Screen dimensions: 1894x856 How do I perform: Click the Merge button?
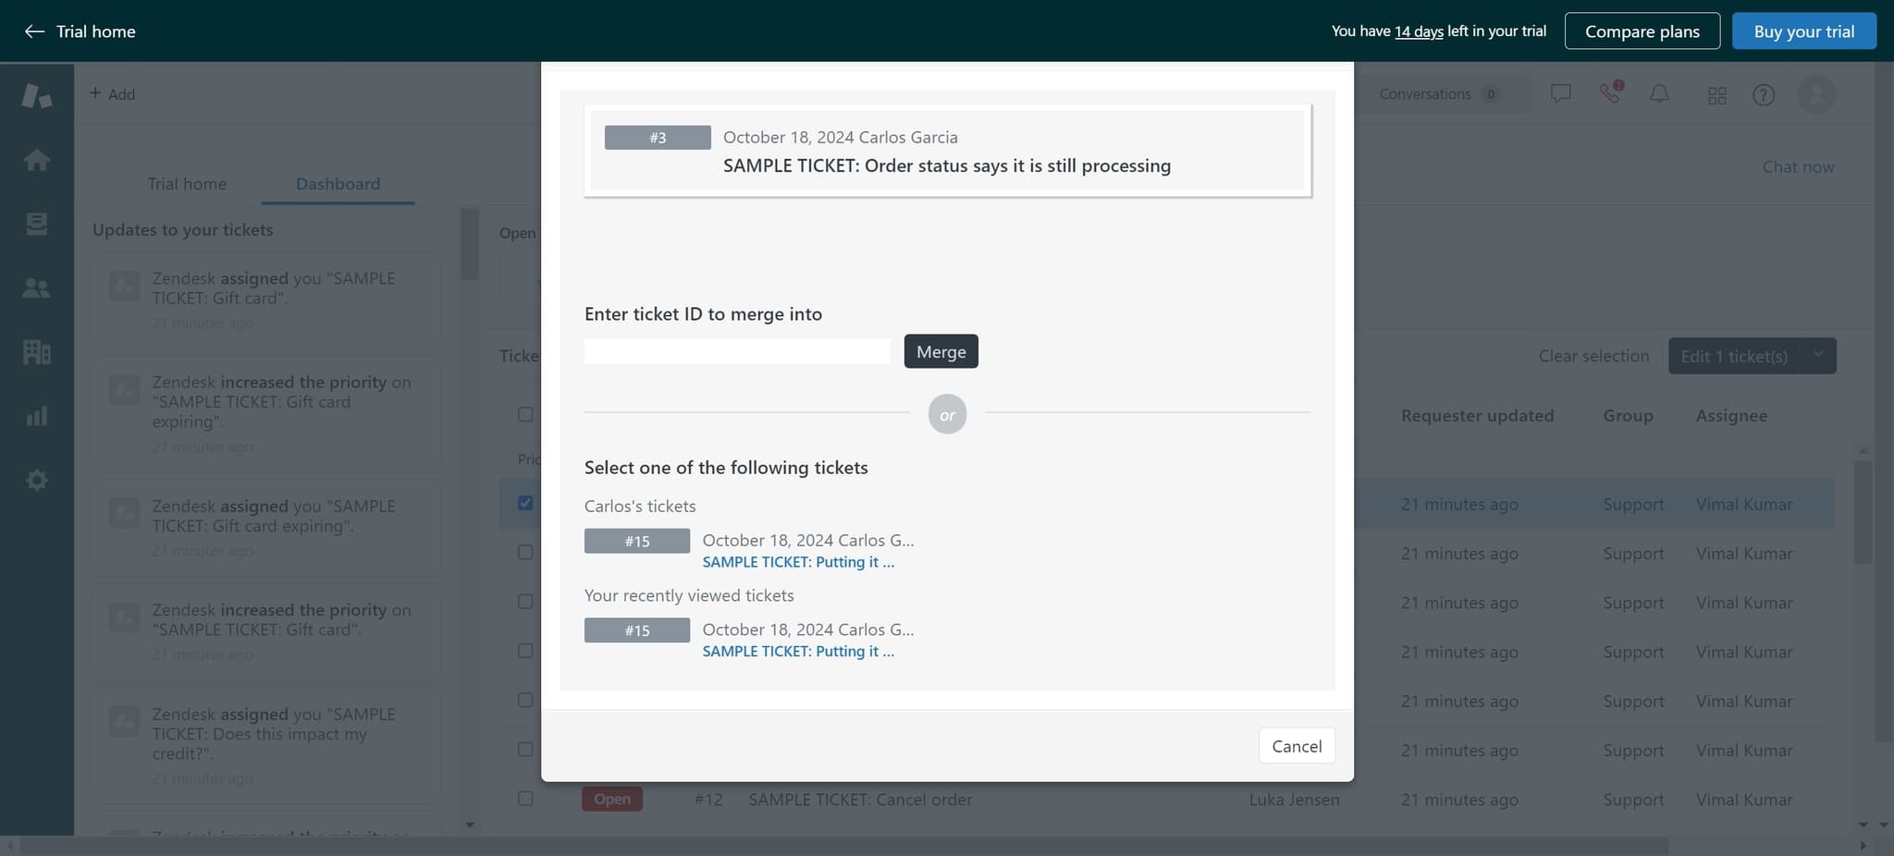pos(941,351)
